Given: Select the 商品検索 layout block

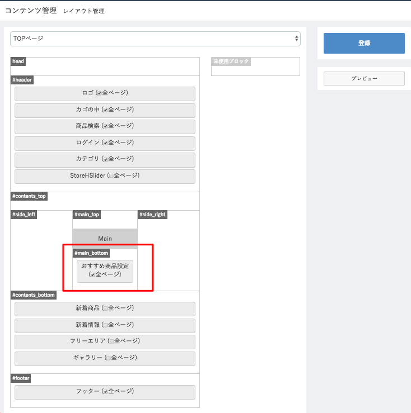Looking at the screenshot, I should pos(105,127).
